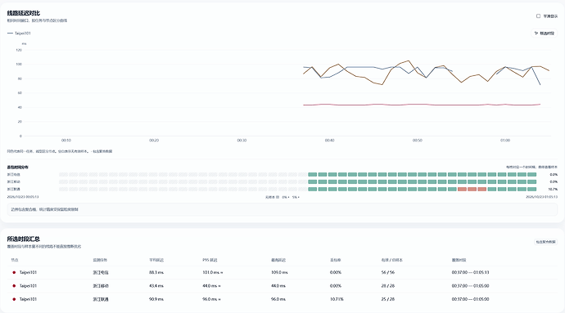Toggle the Taipei101 legend entry above chart
The height and width of the screenshot is (313, 565).
19,34
